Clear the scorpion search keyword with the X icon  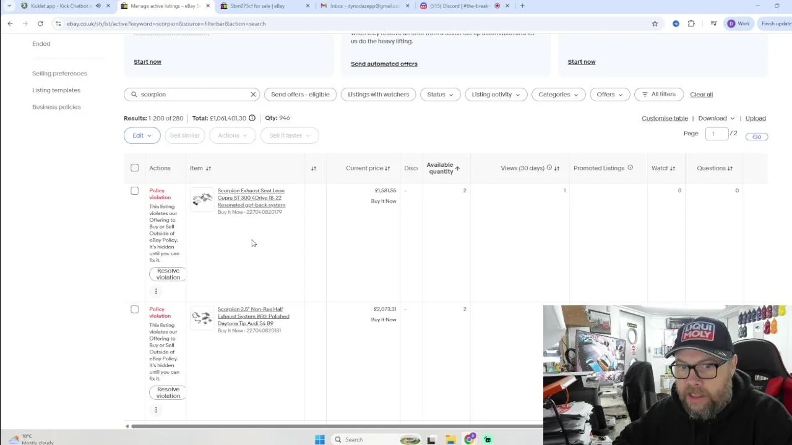(253, 95)
